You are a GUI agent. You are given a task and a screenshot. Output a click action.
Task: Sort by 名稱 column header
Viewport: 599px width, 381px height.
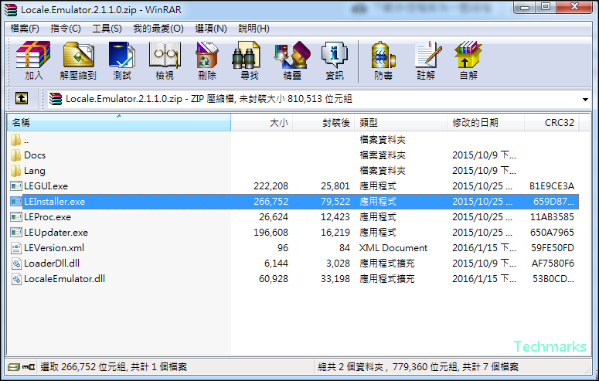[119, 122]
